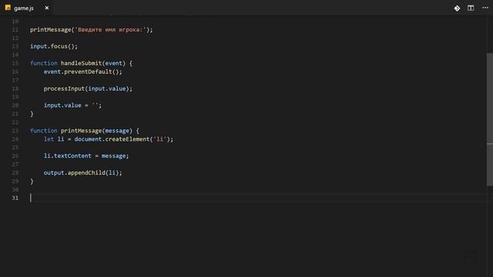Click line number 31 in gutter
The height and width of the screenshot is (277, 493).
[x=15, y=198]
